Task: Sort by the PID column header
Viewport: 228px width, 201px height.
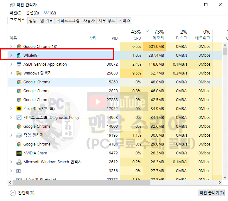Action: pyautogui.click(x=112, y=36)
